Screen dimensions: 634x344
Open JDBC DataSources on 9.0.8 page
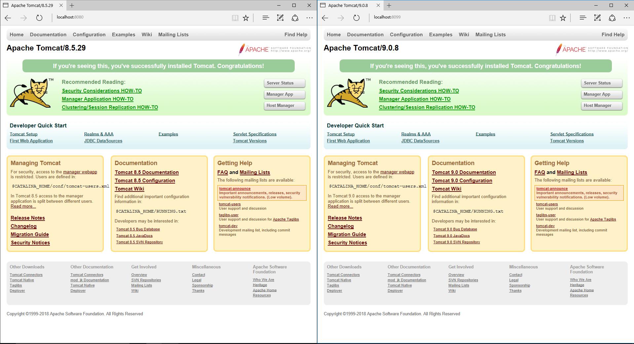pyautogui.click(x=420, y=141)
